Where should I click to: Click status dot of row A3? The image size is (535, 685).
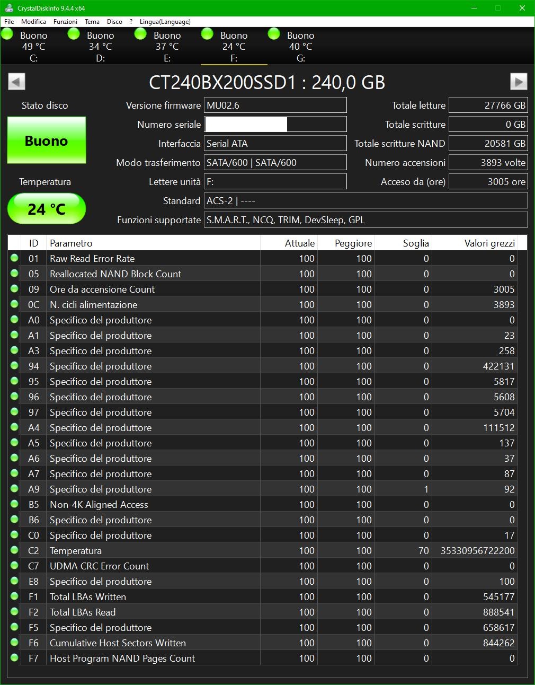coord(14,350)
